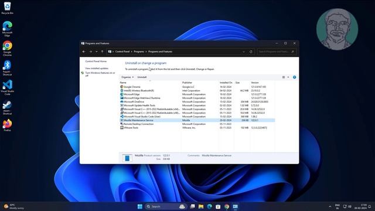Show hidden system tray icons
The height and width of the screenshot is (211, 375).
[x=330, y=206]
